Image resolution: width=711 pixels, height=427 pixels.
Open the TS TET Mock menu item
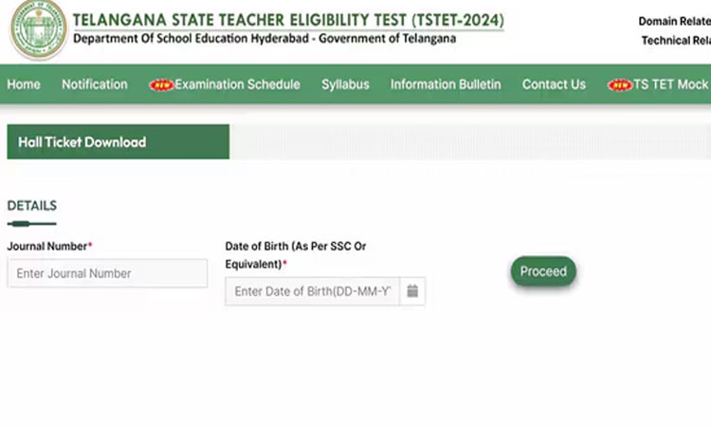[671, 84]
